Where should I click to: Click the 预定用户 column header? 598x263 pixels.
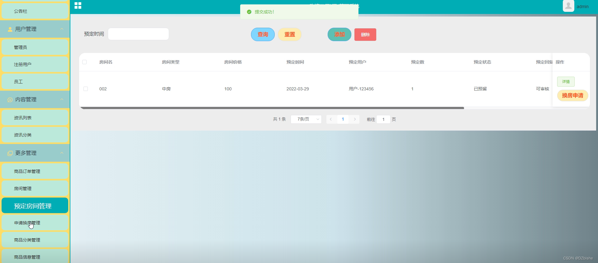(358, 62)
